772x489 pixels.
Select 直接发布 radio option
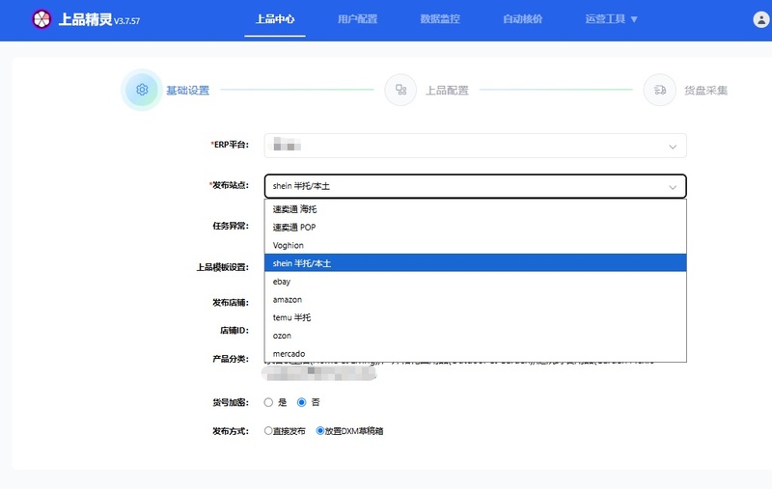click(268, 431)
